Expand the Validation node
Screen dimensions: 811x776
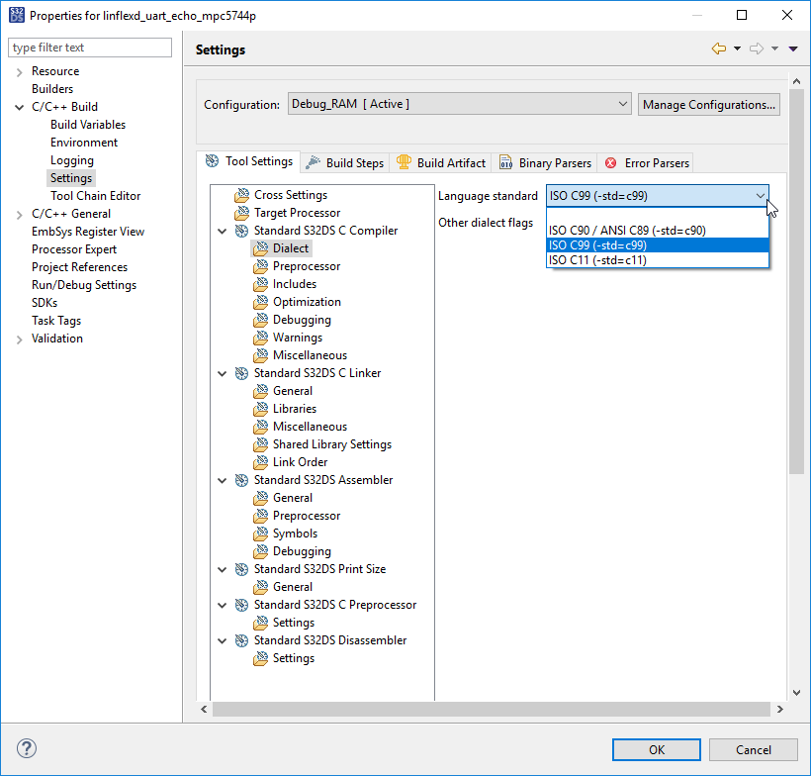[19, 339]
